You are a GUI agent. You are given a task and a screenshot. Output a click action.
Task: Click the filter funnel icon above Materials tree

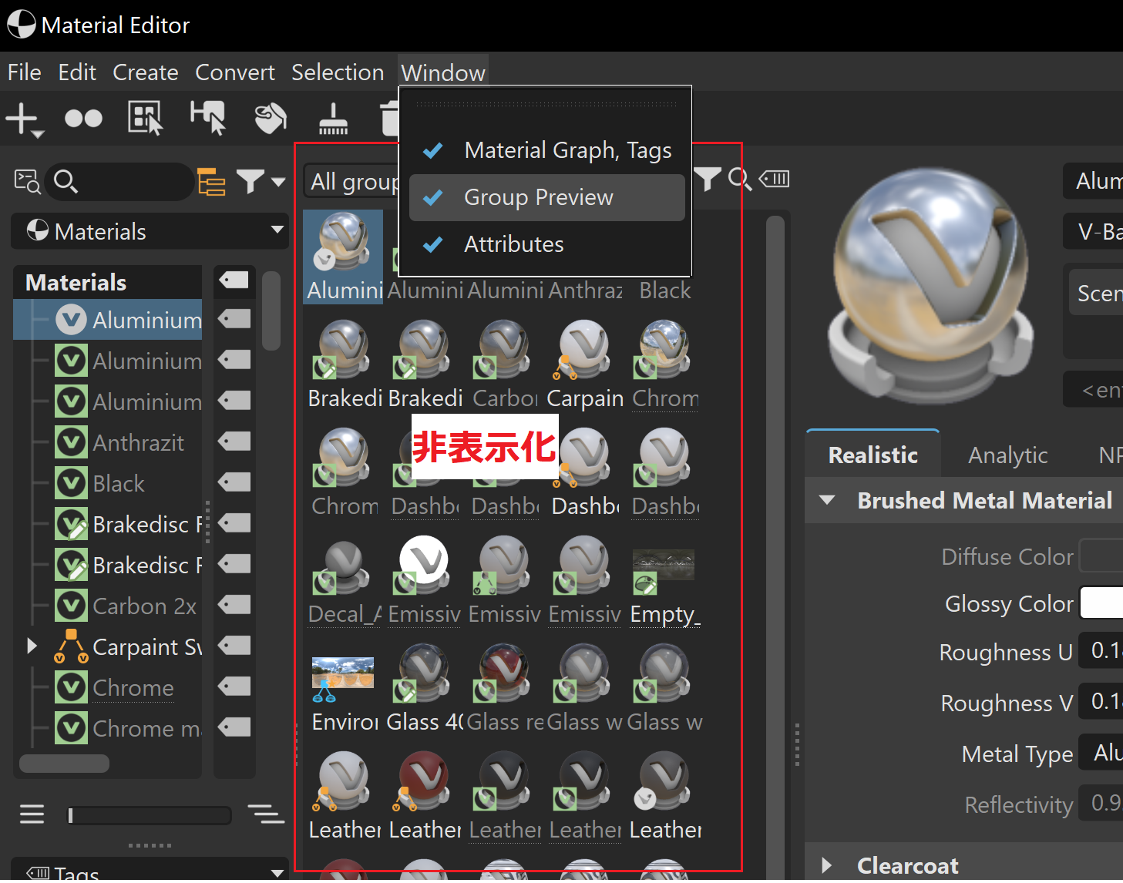pyautogui.click(x=250, y=182)
